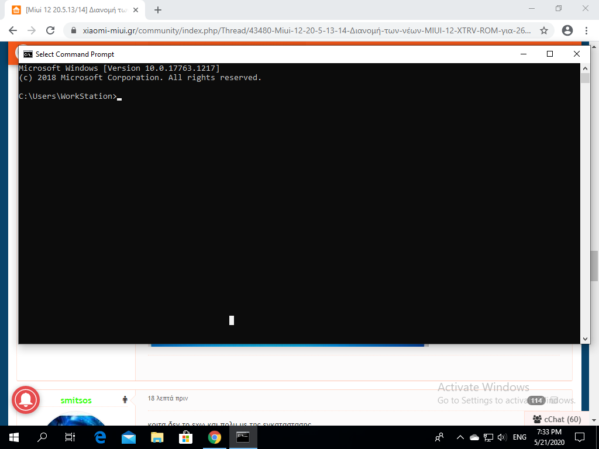Click Command Prompt scrollbar up arrow
The image size is (599, 449).
tap(585, 68)
